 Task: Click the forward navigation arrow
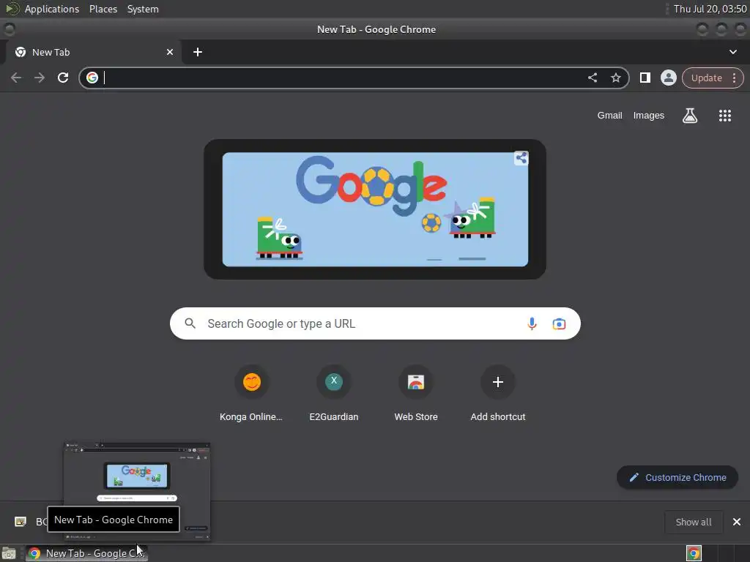point(40,78)
